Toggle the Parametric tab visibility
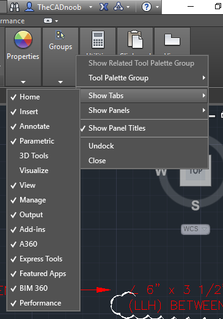The image size is (223, 319). click(x=43, y=141)
